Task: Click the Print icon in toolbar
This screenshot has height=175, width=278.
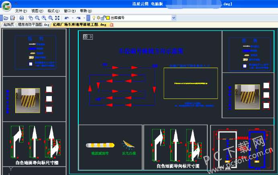Action: (x=21, y=18)
